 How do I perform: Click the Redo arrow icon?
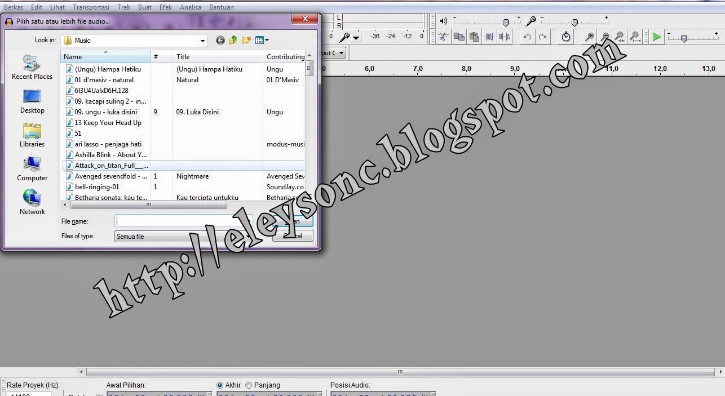[x=542, y=37]
